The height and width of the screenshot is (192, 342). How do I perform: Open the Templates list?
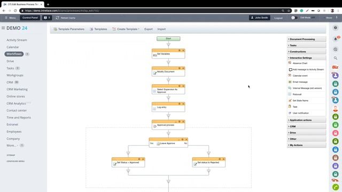pyautogui.click(x=98, y=29)
